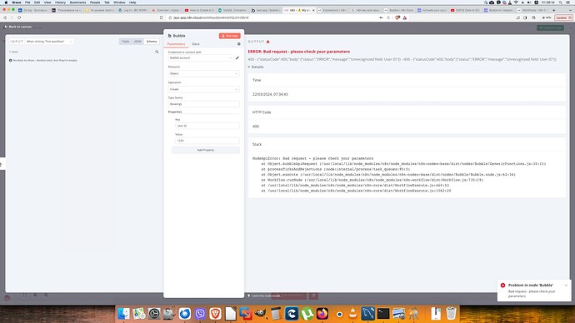Open a new browser tab
Screen dimensions: 575x323
tap(553, 10)
